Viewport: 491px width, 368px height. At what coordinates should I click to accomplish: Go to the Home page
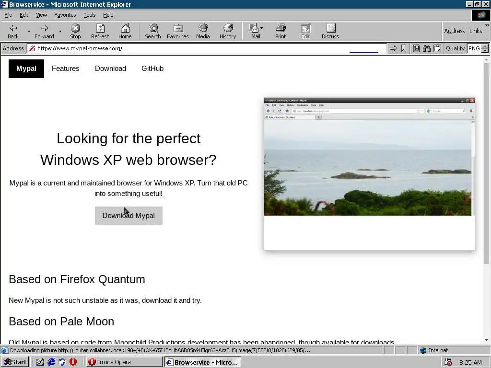125,31
